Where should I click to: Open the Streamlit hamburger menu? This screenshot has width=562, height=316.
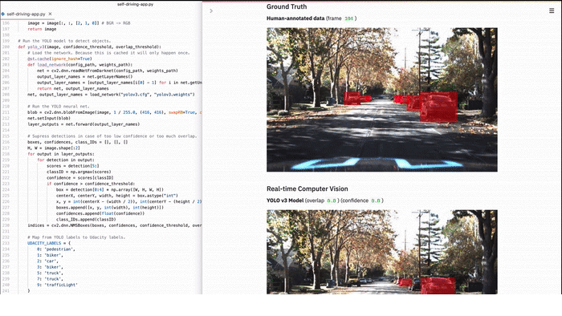pyautogui.click(x=552, y=10)
